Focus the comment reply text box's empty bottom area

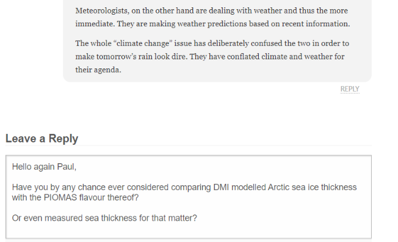coord(189,231)
